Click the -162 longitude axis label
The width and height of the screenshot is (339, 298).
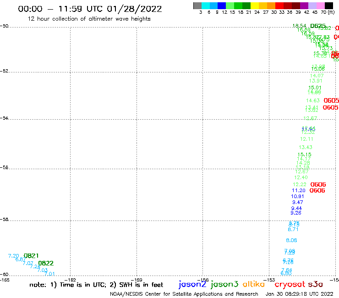click(x=70, y=280)
